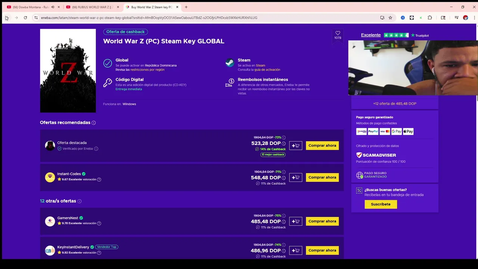Click the GamersNest seller avatar
The image size is (478, 269).
(50, 221)
